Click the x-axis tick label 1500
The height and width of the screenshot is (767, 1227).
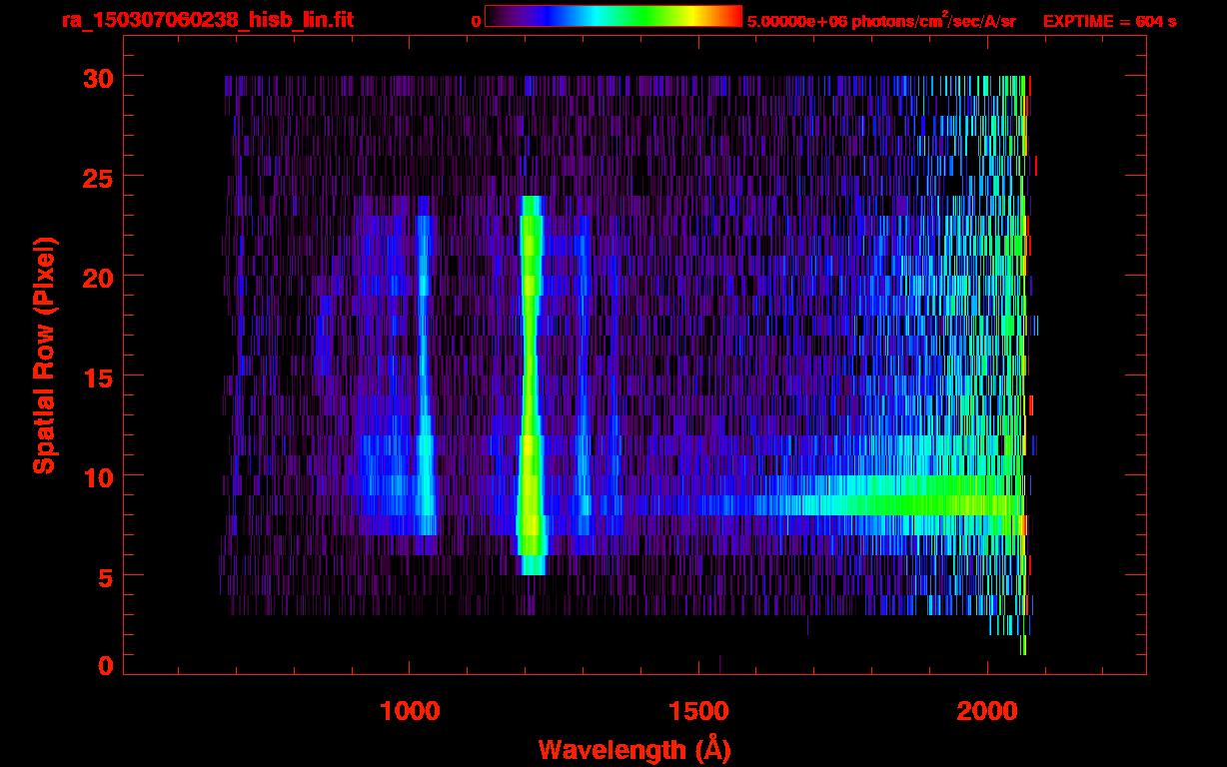point(698,710)
